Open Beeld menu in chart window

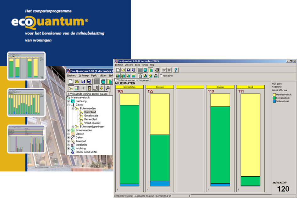click(x=138, y=65)
